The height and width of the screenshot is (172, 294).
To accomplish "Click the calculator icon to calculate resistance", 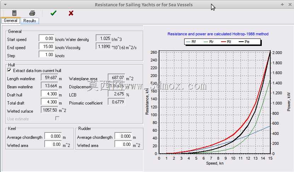I will 14,13.
